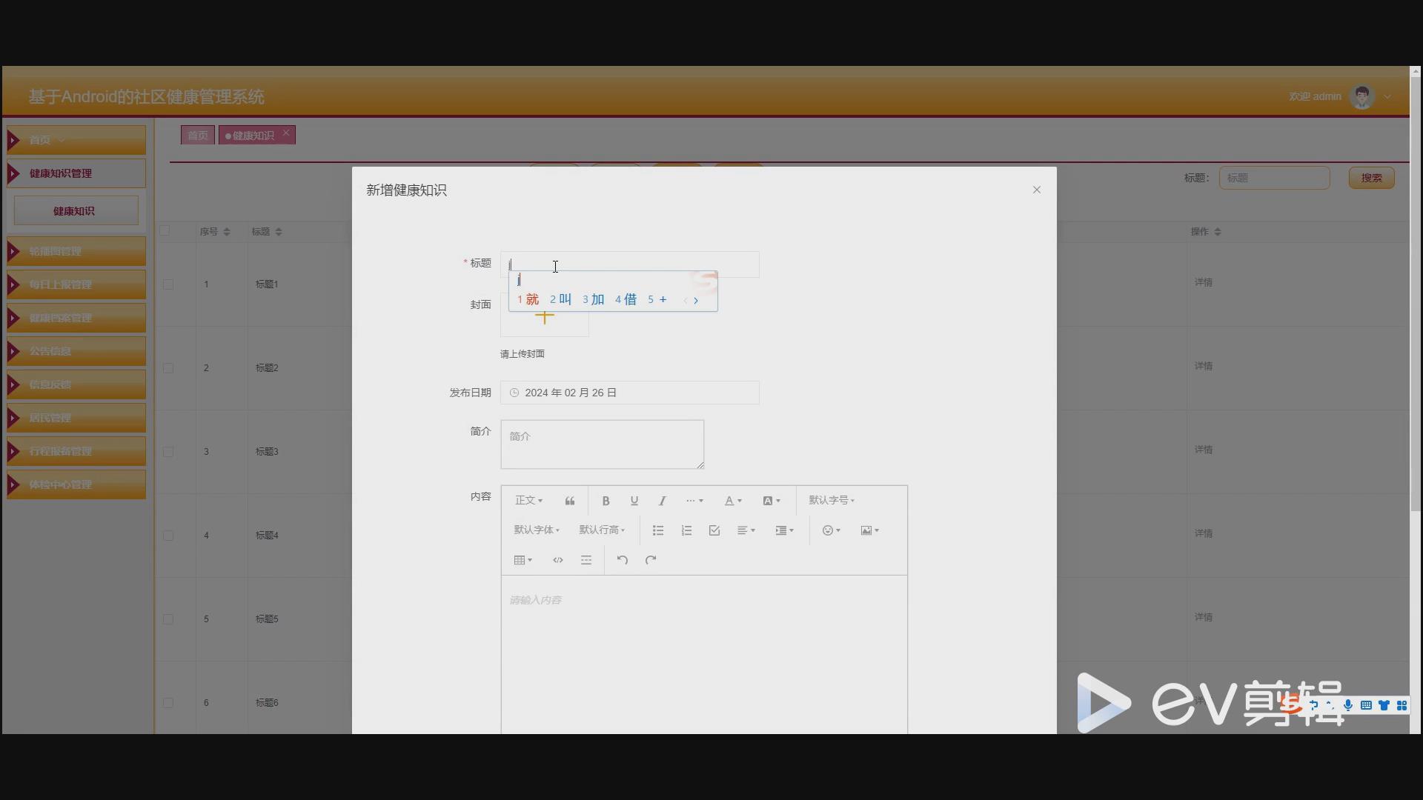1423x800 pixels.
Task: Open the code view icon
Action: [557, 560]
